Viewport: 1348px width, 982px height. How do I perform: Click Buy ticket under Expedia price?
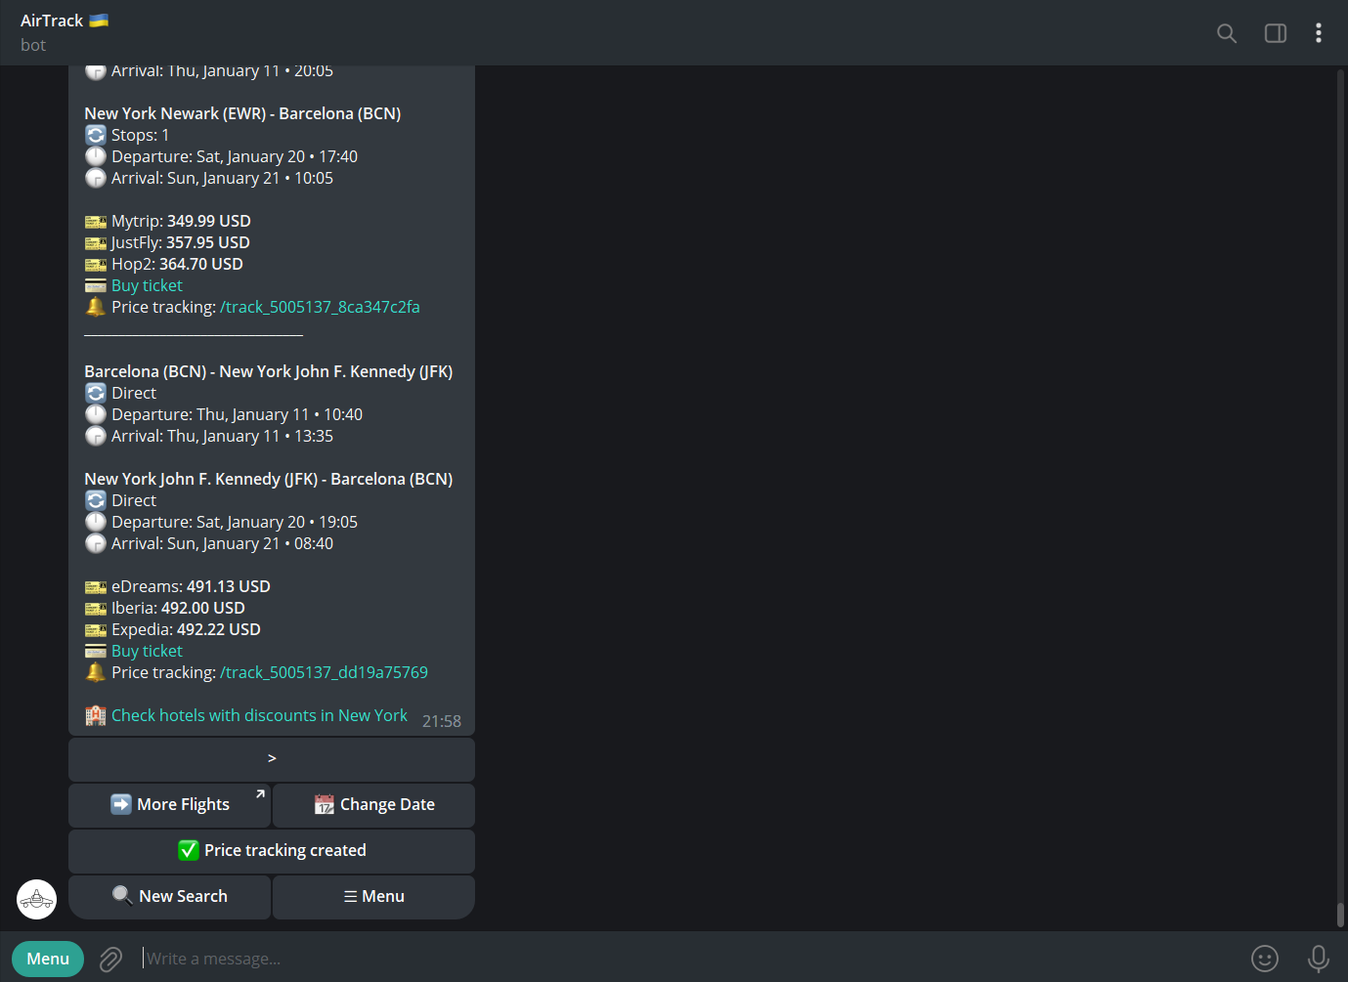point(147,651)
